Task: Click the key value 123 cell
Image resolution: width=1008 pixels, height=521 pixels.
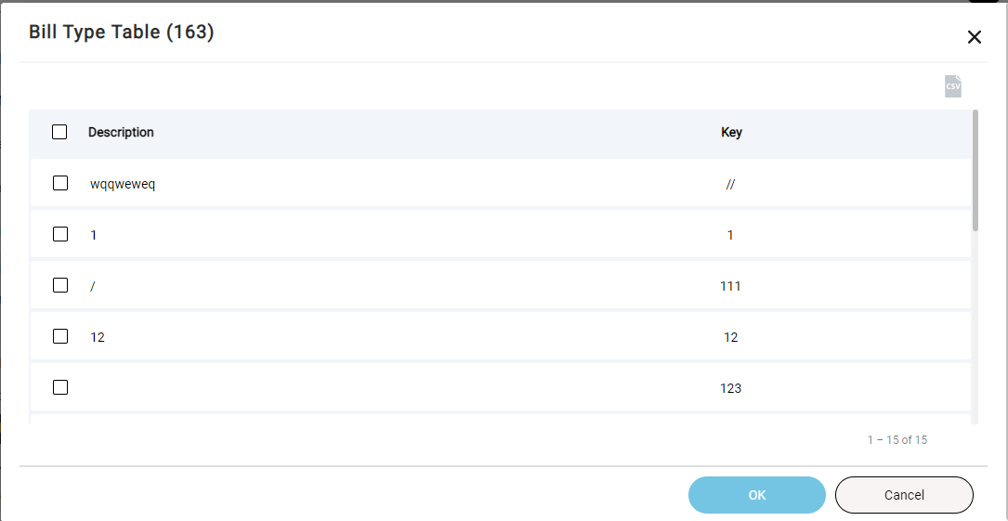Action: click(x=730, y=388)
